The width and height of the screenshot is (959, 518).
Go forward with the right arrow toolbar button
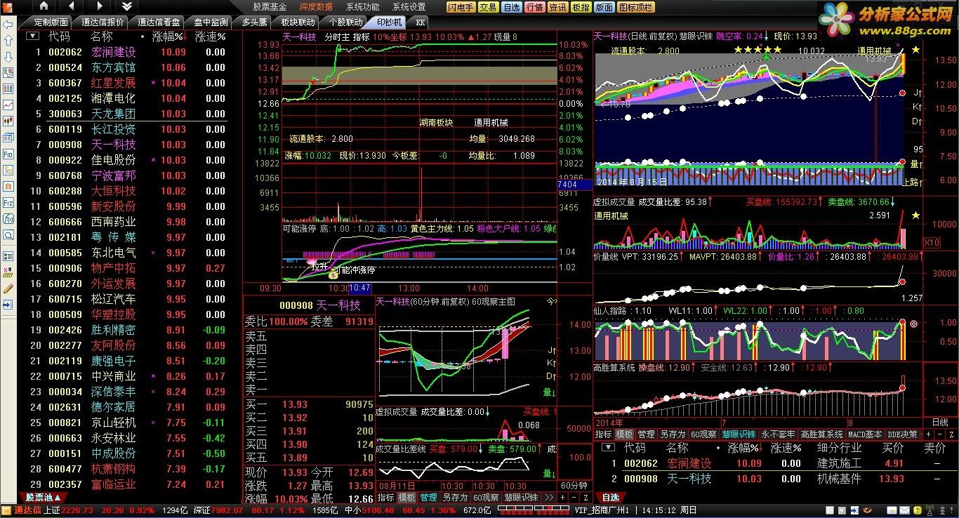[x=99, y=6]
